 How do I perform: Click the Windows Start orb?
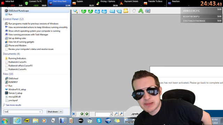[5, 121]
